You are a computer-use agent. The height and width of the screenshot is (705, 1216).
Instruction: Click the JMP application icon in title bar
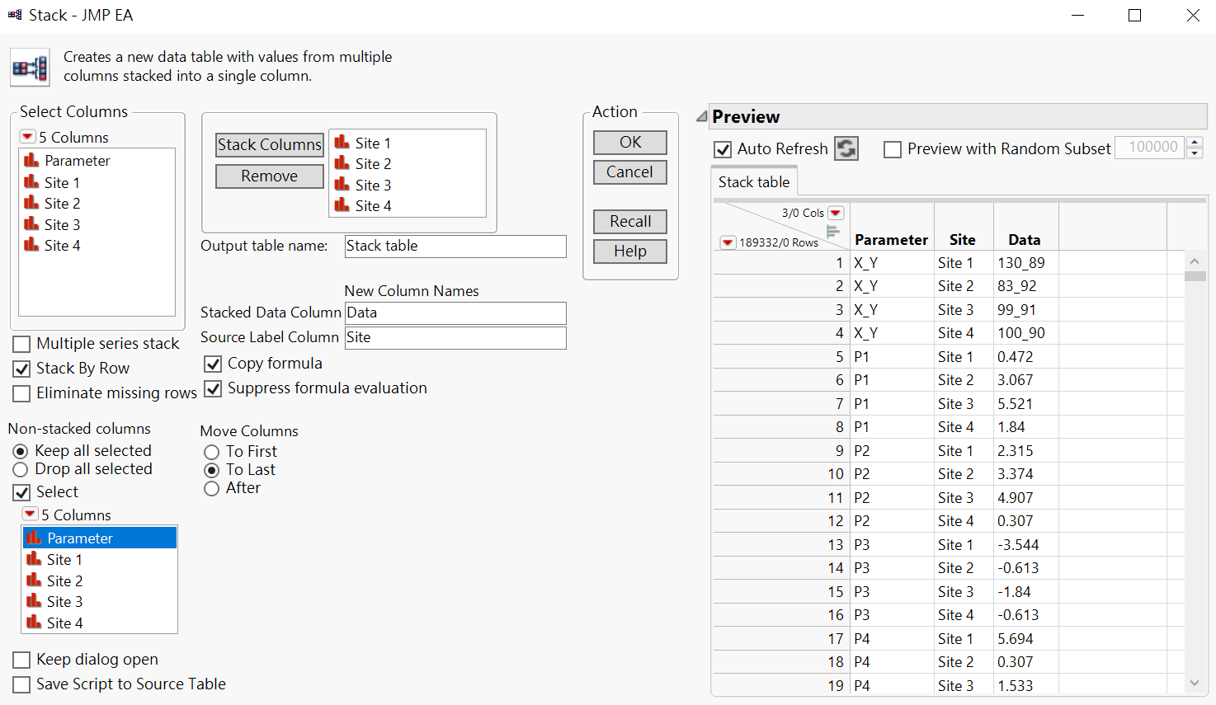15,15
